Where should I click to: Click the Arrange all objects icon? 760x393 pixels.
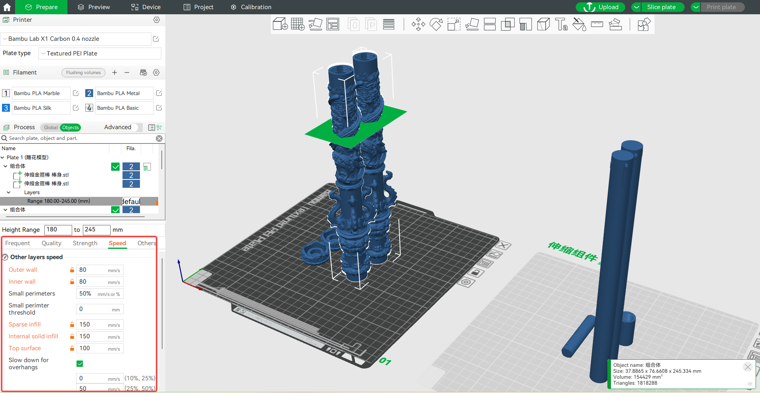[x=333, y=24]
